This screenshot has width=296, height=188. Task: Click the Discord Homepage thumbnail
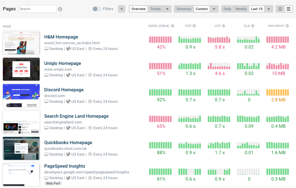coord(21,96)
